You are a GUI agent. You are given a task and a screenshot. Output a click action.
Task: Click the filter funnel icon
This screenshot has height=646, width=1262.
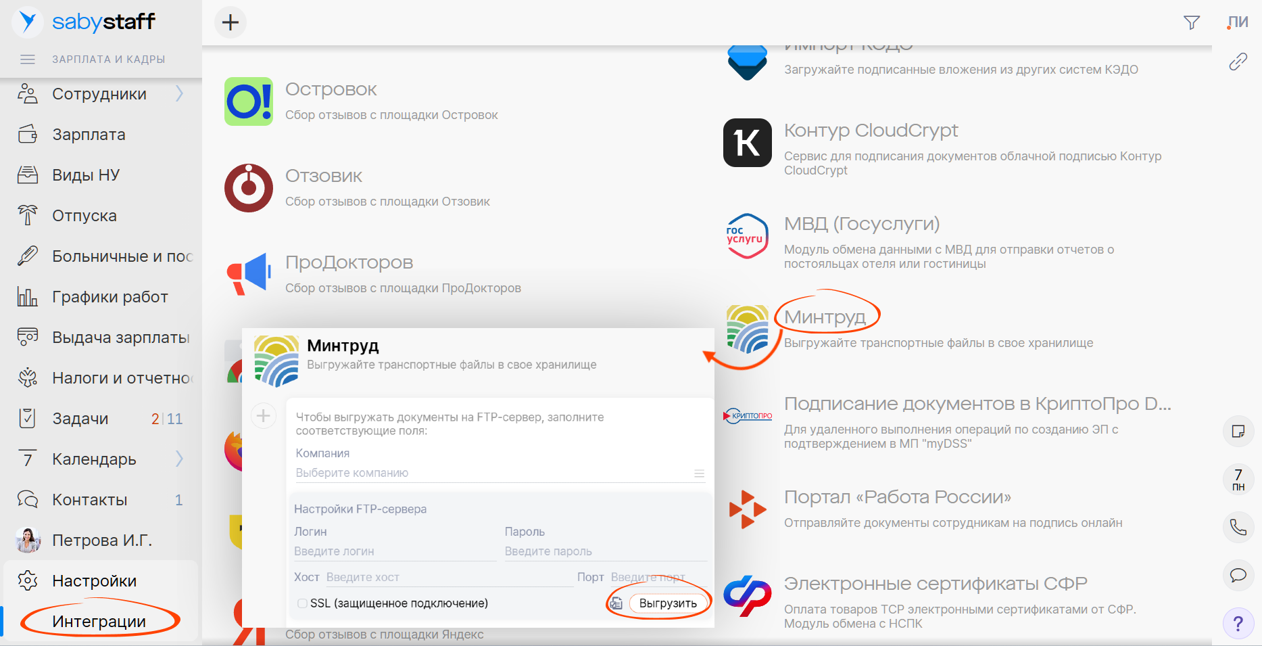pos(1192,23)
